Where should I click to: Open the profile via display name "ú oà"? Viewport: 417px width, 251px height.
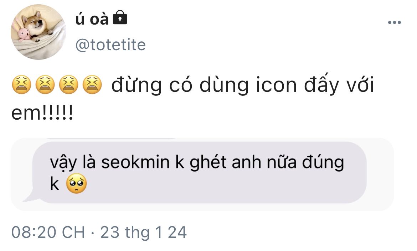92,19
